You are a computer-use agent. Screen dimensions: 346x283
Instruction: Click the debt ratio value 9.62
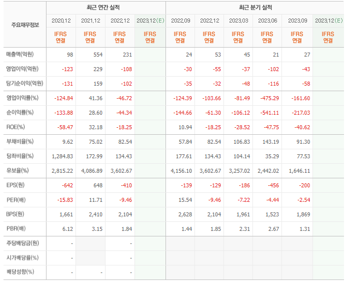(x=67, y=142)
